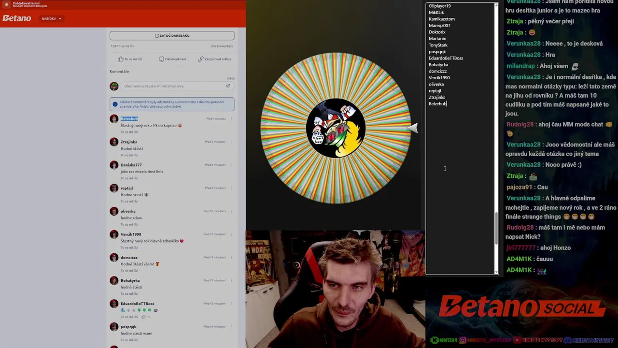The height and width of the screenshot is (348, 618).
Task: Click the wheel's center mascot image
Action: [x=336, y=128]
